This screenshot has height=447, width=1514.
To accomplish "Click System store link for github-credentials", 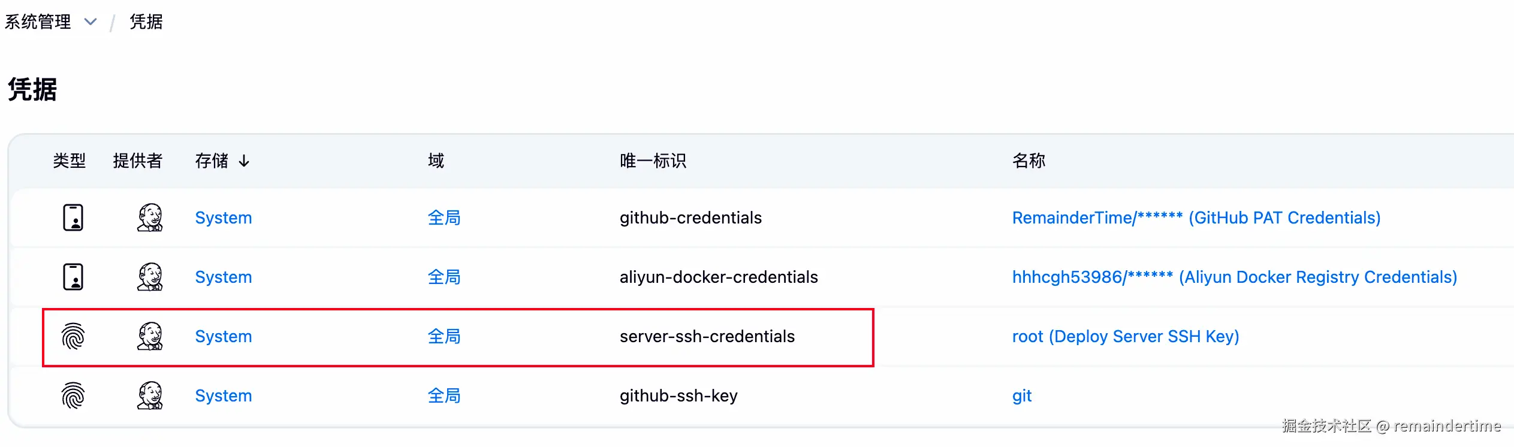I will pyautogui.click(x=223, y=218).
